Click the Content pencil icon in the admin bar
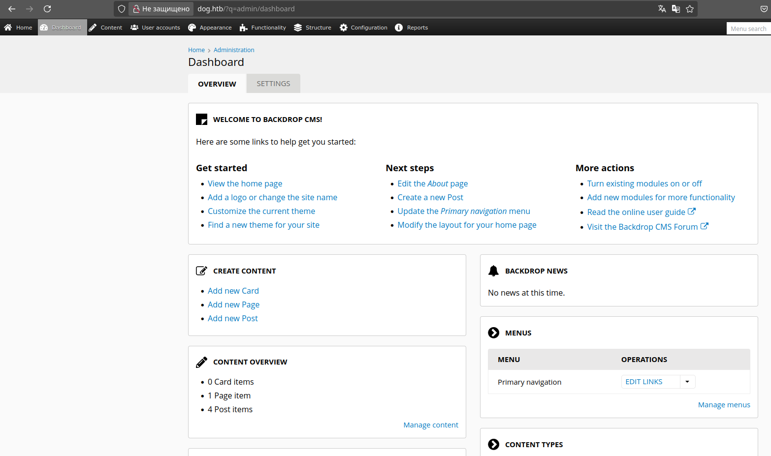 [93, 28]
